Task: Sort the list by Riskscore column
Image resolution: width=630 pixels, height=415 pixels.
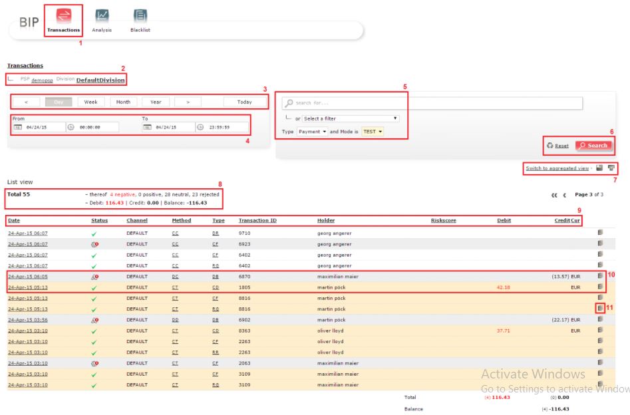Action: click(x=444, y=220)
